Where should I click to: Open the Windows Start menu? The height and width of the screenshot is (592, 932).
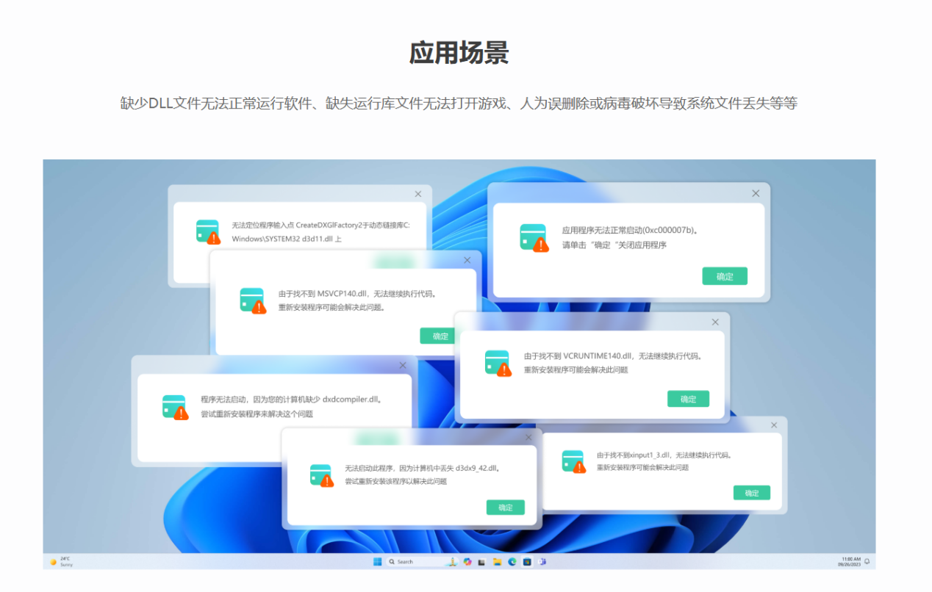(x=377, y=562)
